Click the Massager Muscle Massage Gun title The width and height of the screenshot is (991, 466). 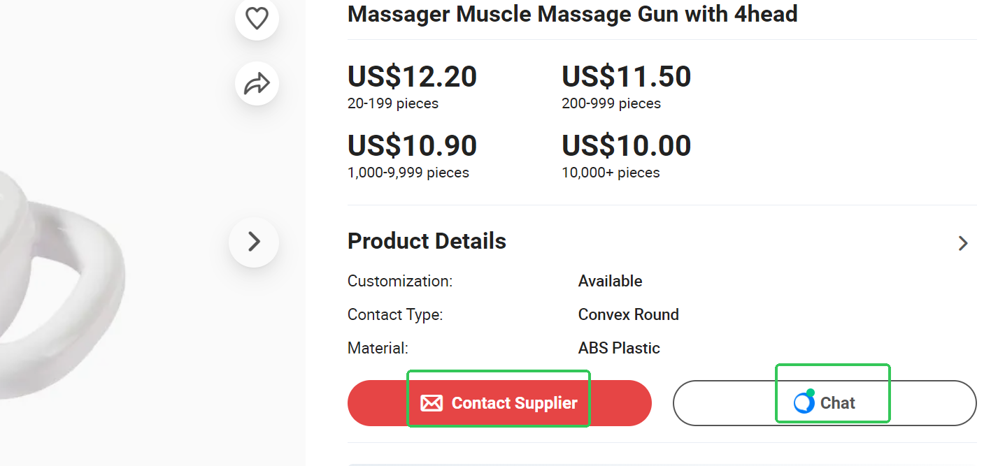point(572,14)
